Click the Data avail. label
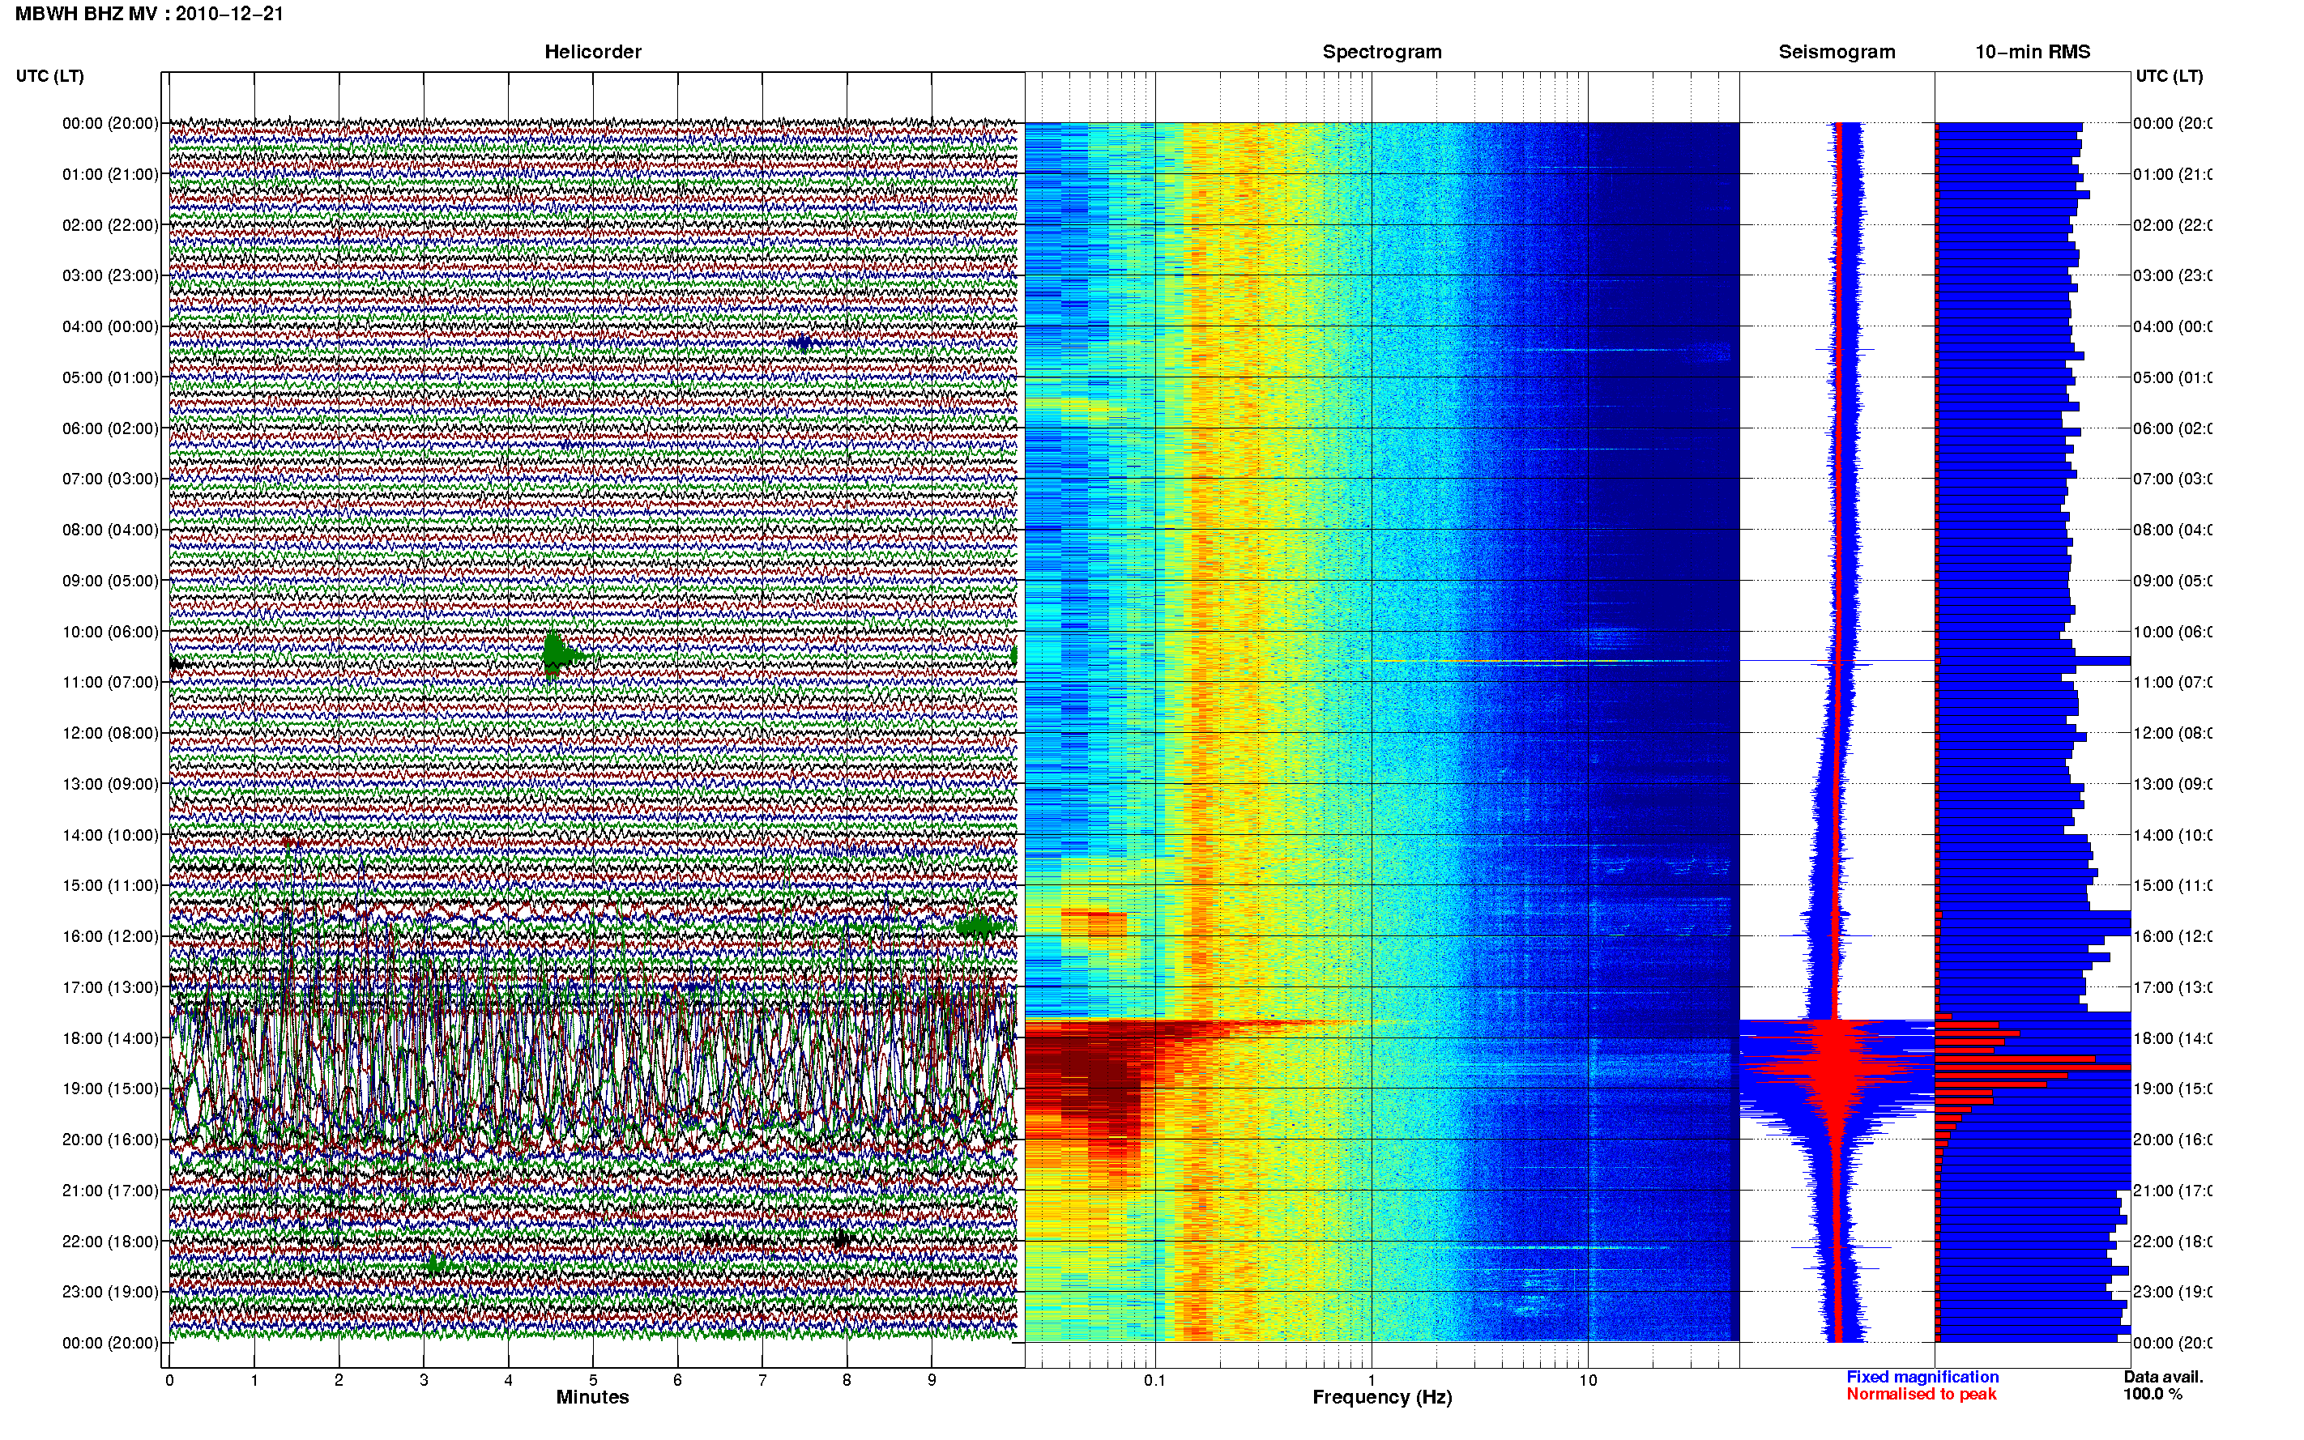The width and height of the screenshot is (2304, 1440). pos(2163,1377)
